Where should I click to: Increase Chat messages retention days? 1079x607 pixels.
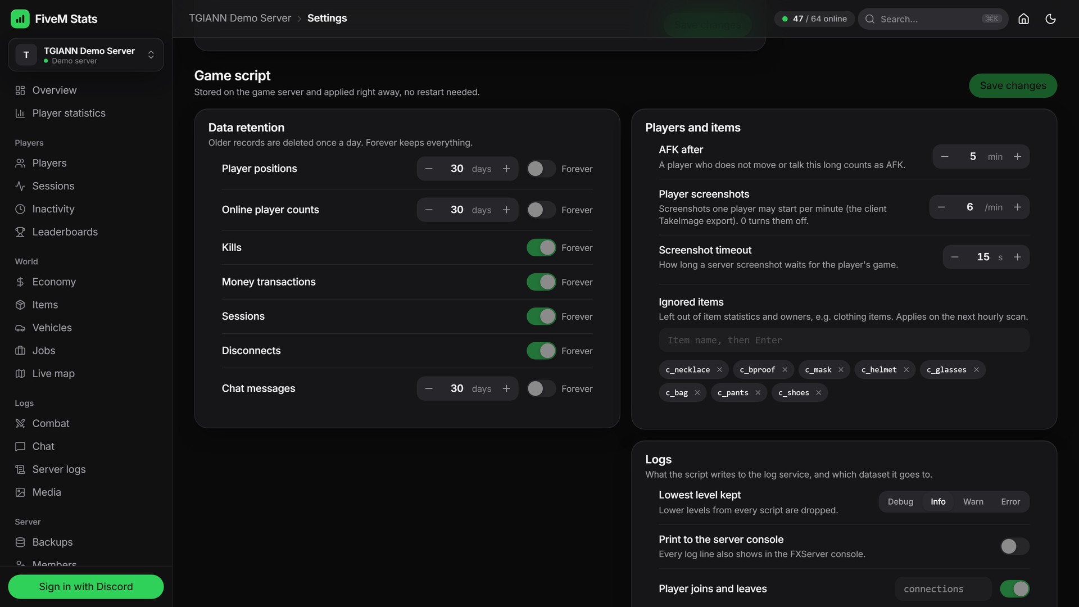[506, 388]
